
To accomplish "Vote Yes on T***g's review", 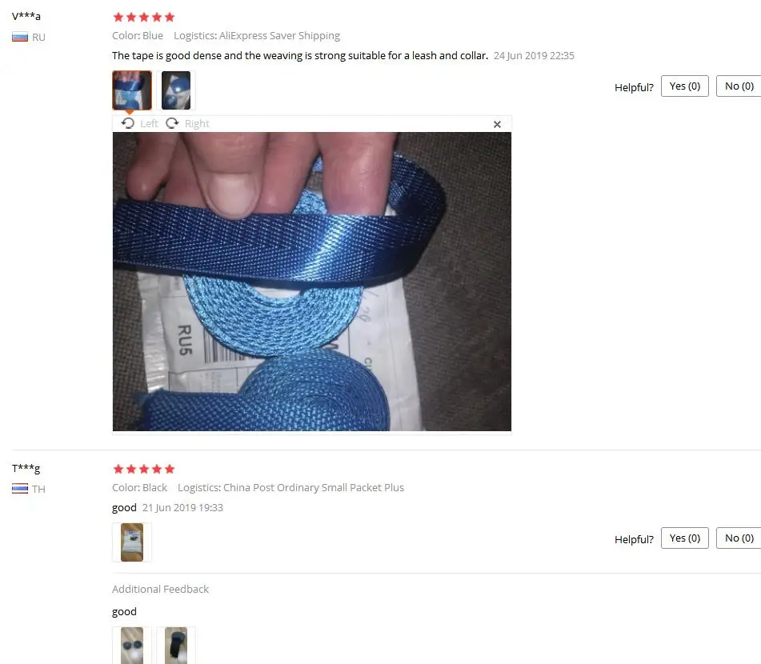I will [685, 538].
